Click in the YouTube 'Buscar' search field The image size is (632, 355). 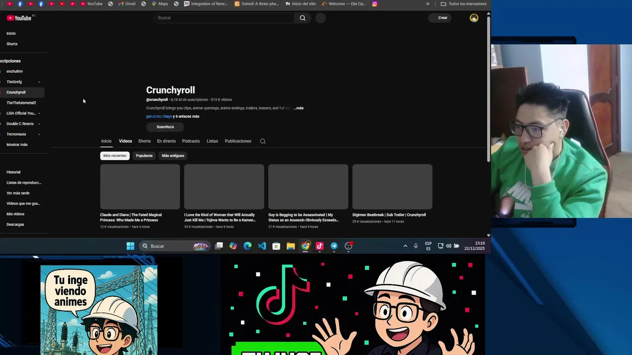click(225, 18)
